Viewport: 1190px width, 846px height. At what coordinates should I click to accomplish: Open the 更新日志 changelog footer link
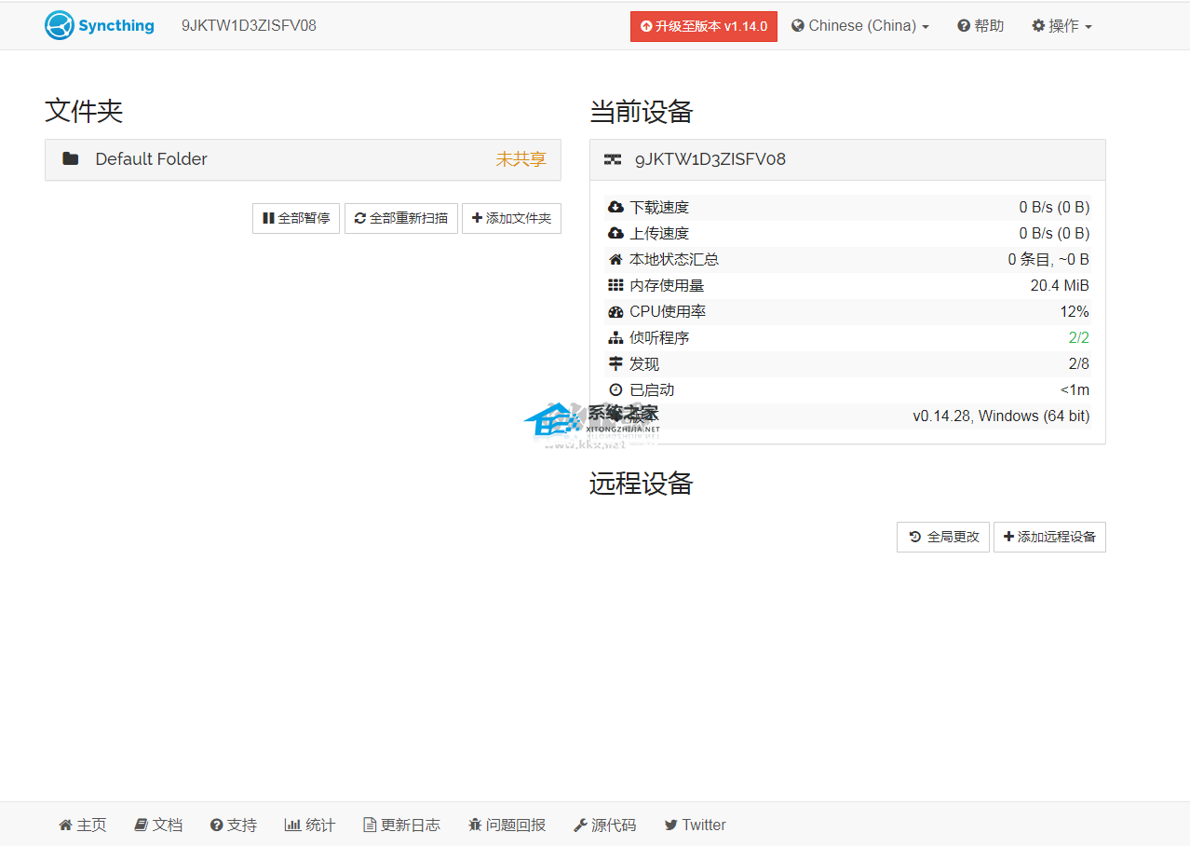401,825
